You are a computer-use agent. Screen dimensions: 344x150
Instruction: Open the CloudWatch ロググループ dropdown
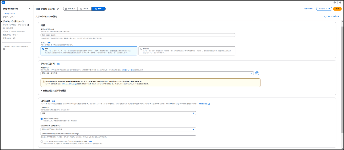[118, 129]
